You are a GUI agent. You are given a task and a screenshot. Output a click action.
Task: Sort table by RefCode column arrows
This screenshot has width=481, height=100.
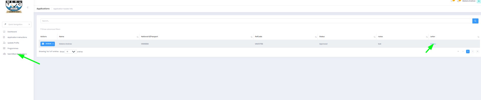coord(316,37)
